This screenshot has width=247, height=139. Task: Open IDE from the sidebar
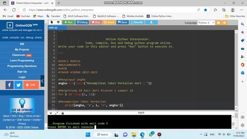(22, 44)
